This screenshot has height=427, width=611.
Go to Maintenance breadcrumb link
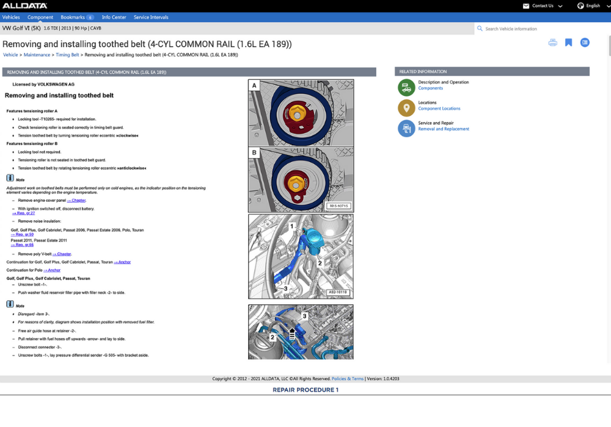(37, 55)
